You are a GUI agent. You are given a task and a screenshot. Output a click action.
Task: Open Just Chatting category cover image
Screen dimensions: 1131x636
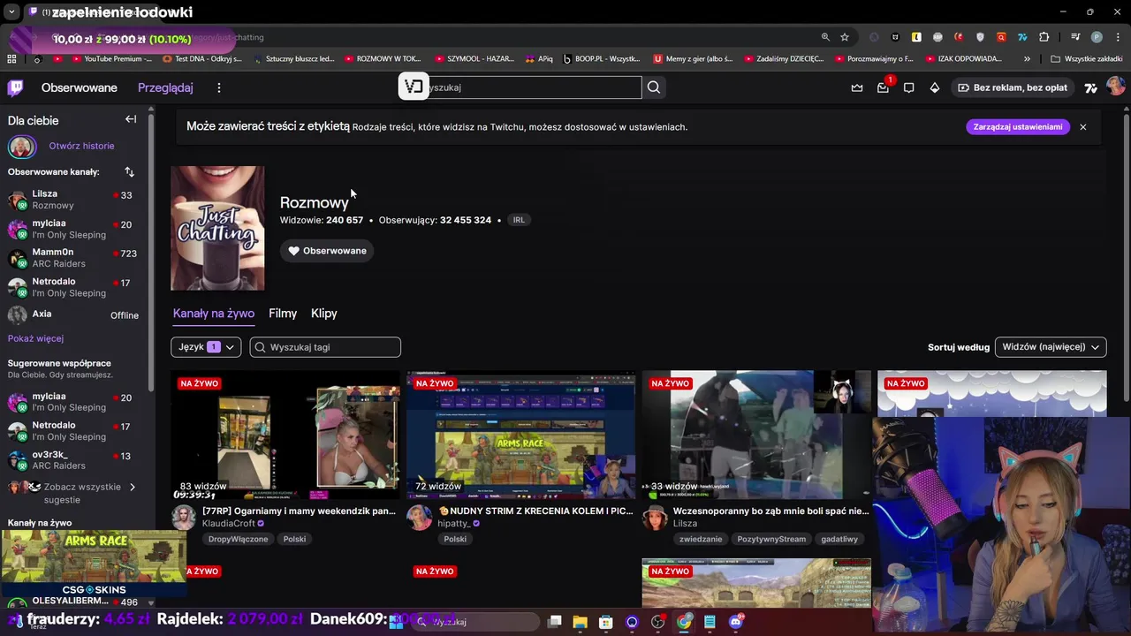click(217, 228)
